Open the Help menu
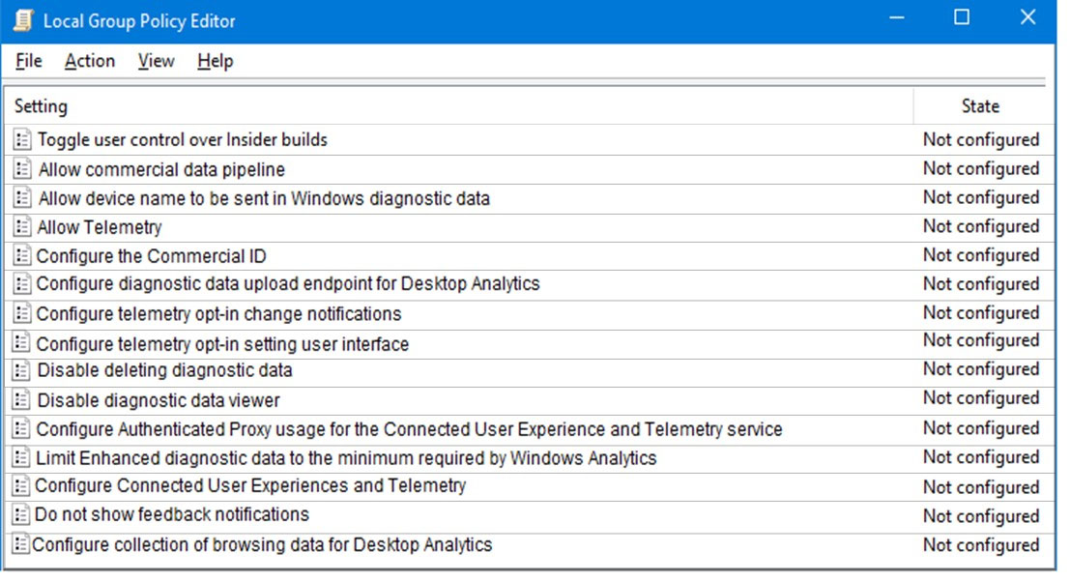This screenshot has width=1070, height=580. 215,61
